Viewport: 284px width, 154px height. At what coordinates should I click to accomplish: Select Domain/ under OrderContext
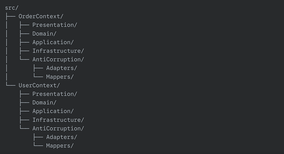[x=44, y=34]
